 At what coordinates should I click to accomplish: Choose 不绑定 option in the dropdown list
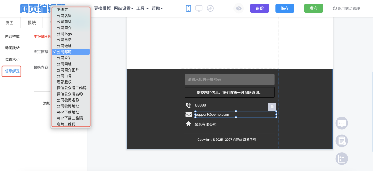(63, 10)
